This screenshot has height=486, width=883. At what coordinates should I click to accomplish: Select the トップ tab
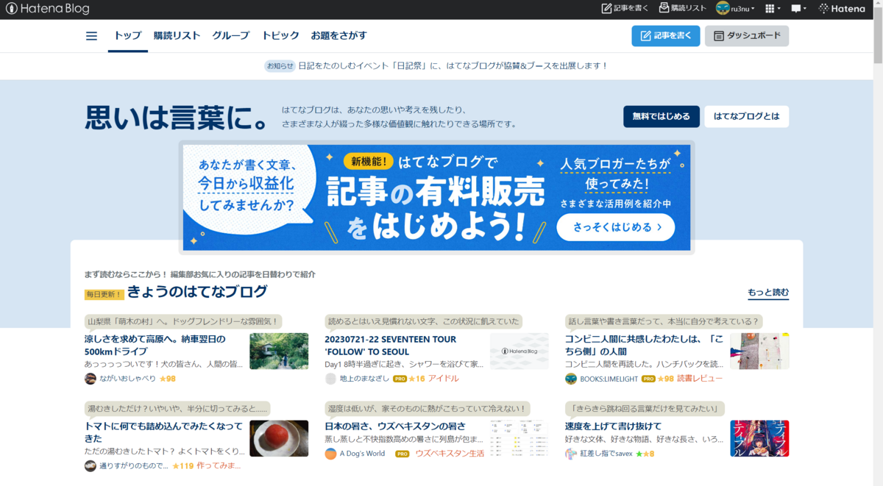coord(127,36)
